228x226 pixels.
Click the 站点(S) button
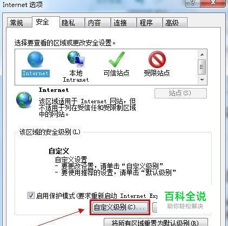180,93
